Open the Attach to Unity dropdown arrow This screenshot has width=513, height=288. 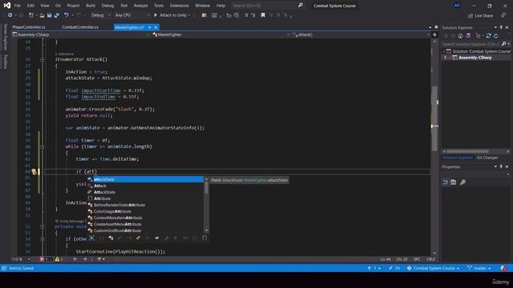[189, 15]
